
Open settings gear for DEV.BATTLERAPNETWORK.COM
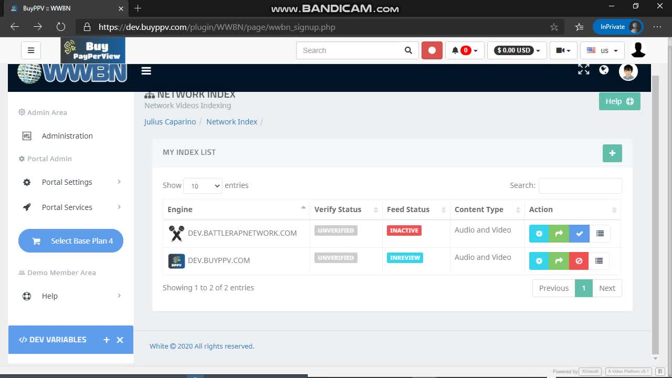[x=539, y=234]
